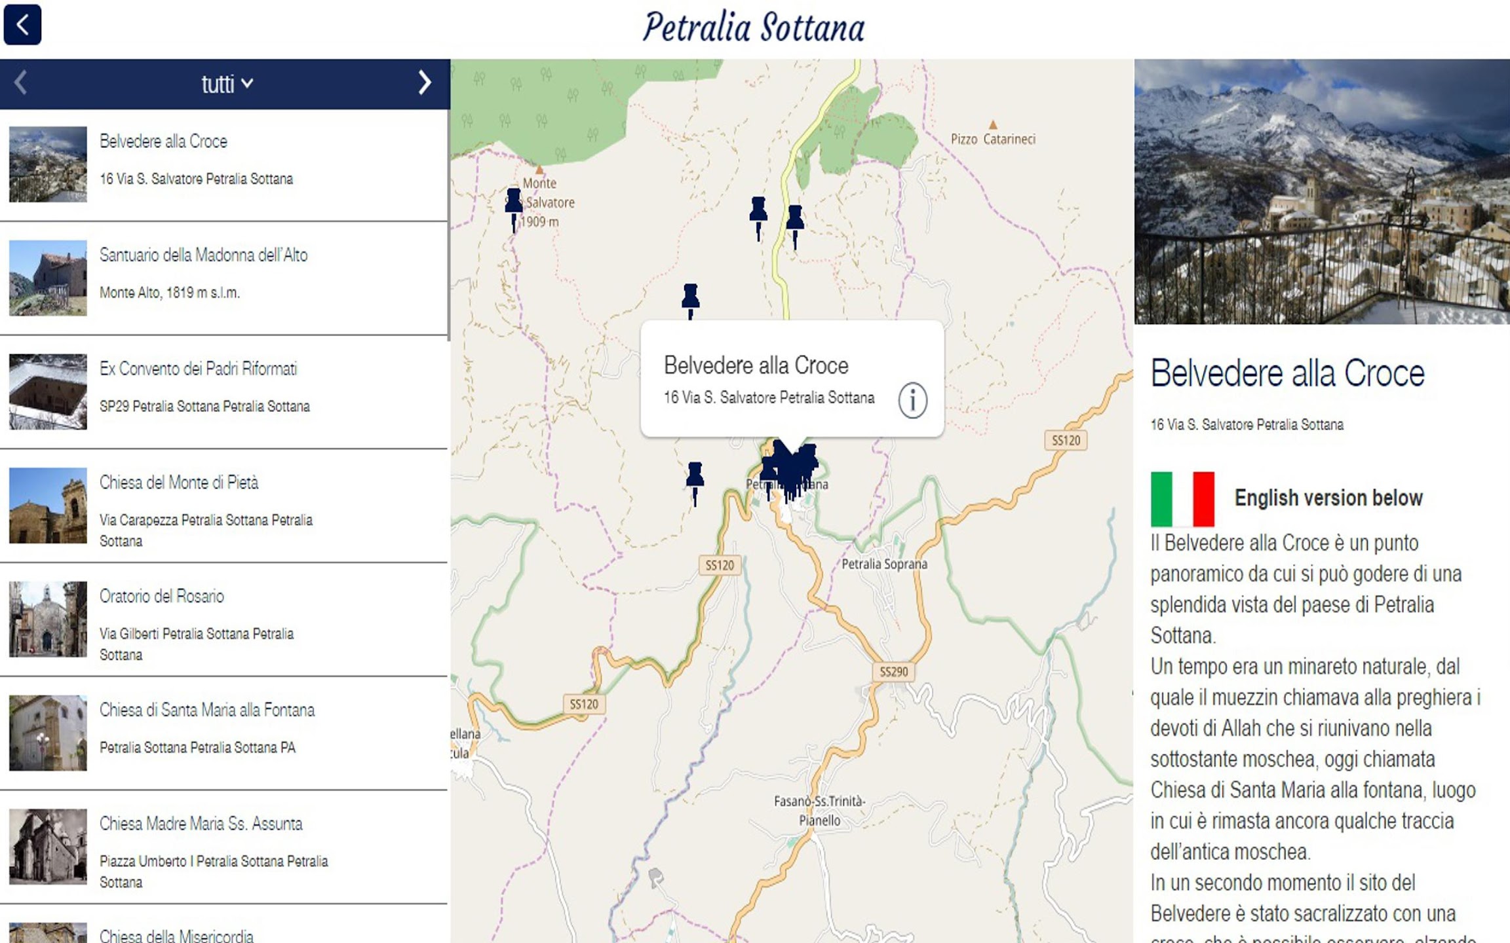Open Santuario della Madonna dell'Alto entry

click(223, 278)
